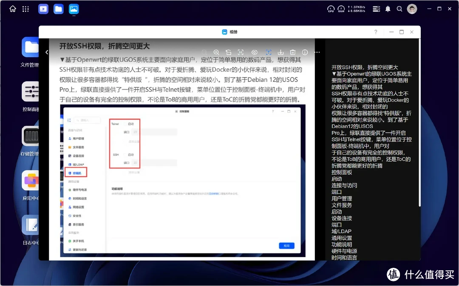Toggle the eye preview in photo toolbar
Viewport: 459px width, 286px height.
[254, 52]
